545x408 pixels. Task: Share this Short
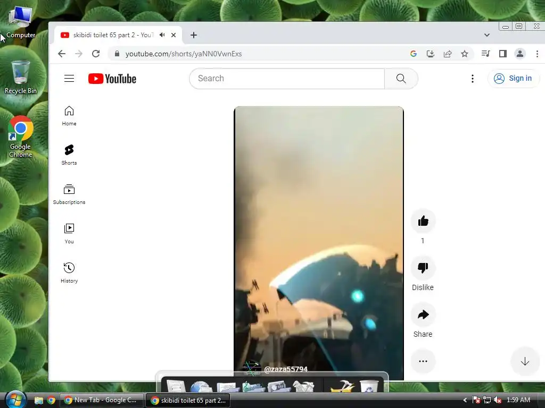[423, 314]
